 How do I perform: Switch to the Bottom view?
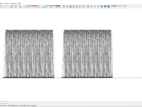point(84,7)
